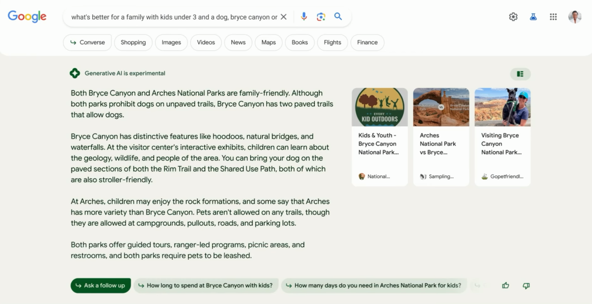
Task: Open the settings gear
Action: point(513,17)
